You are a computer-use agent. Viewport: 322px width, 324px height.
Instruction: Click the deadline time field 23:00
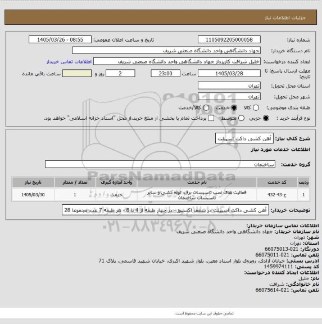[x=165, y=73]
